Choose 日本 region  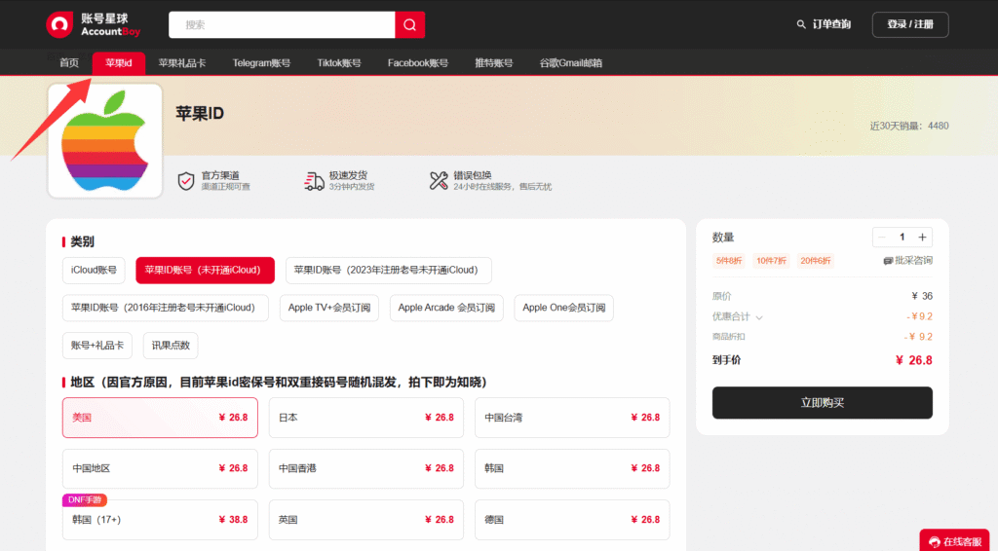[x=366, y=418]
